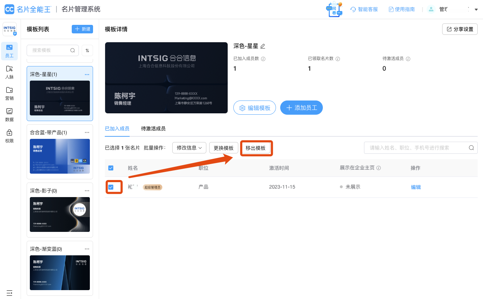Click the 未展示 status text
Screen dimensions: 483x299
click(x=353, y=187)
